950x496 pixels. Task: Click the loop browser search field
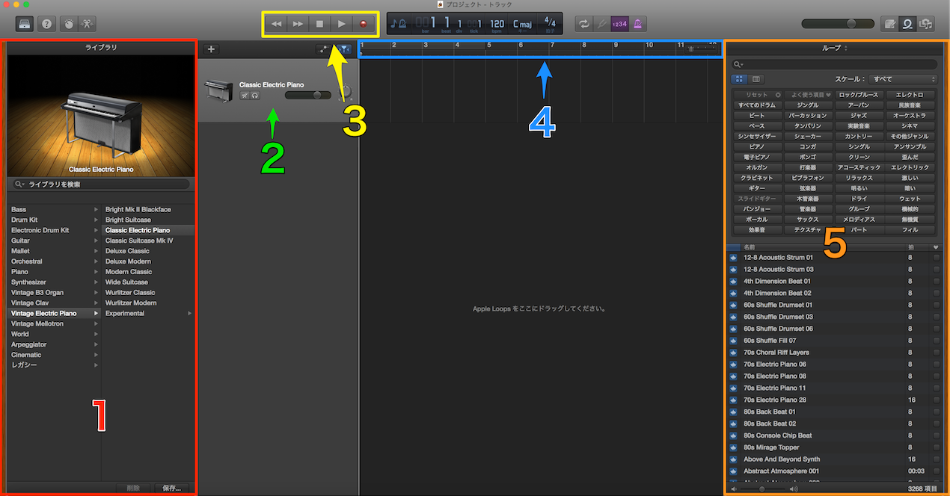(835, 64)
